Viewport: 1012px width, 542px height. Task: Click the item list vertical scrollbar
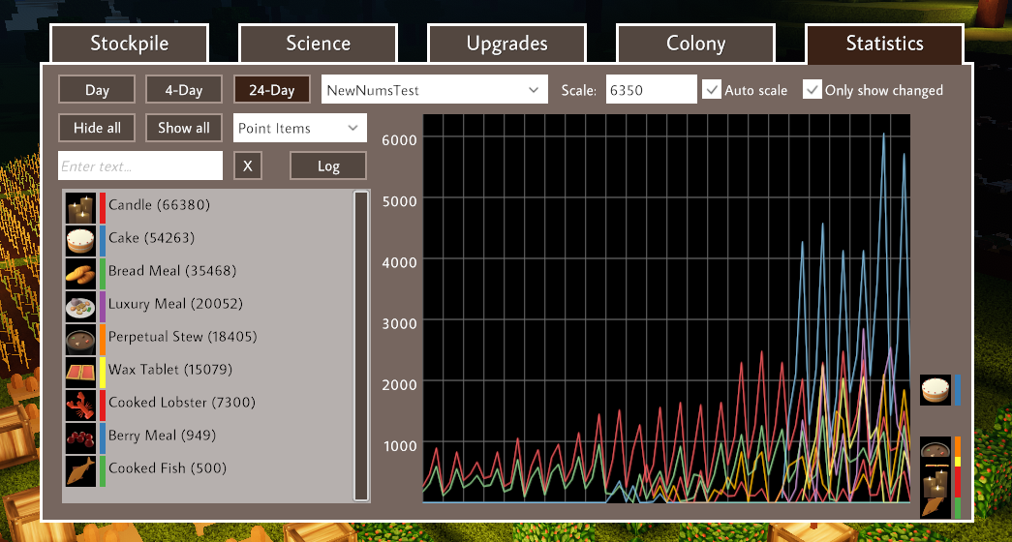361,346
